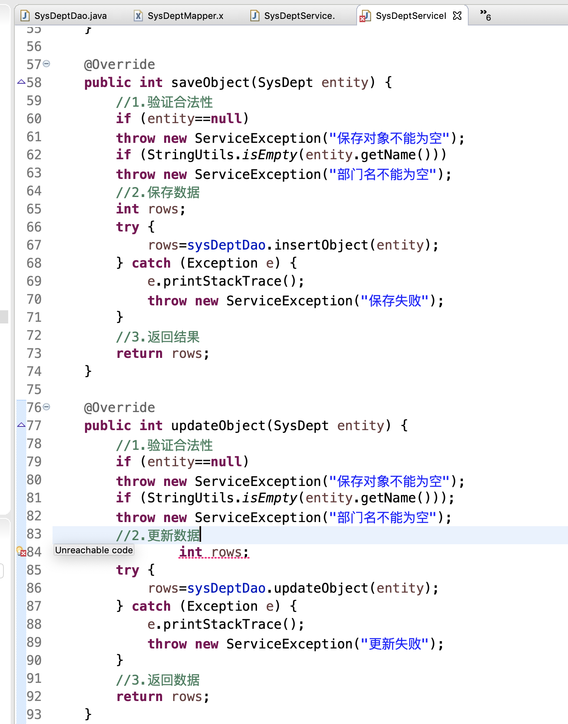Click the Unreachable code tooltip
The image size is (568, 724).
pyautogui.click(x=94, y=550)
